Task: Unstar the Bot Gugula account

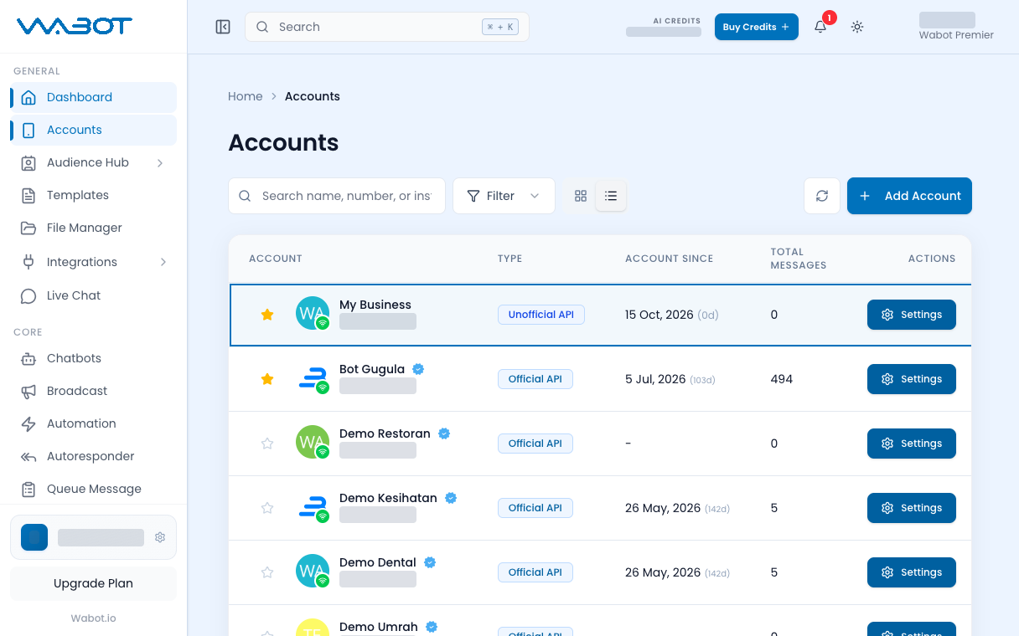Action: [x=267, y=379]
